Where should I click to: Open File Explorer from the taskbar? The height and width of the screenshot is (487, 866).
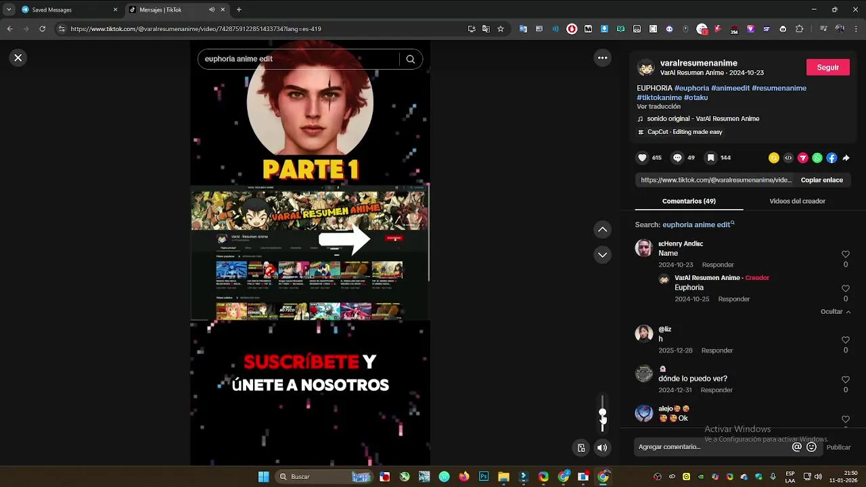pos(503,477)
